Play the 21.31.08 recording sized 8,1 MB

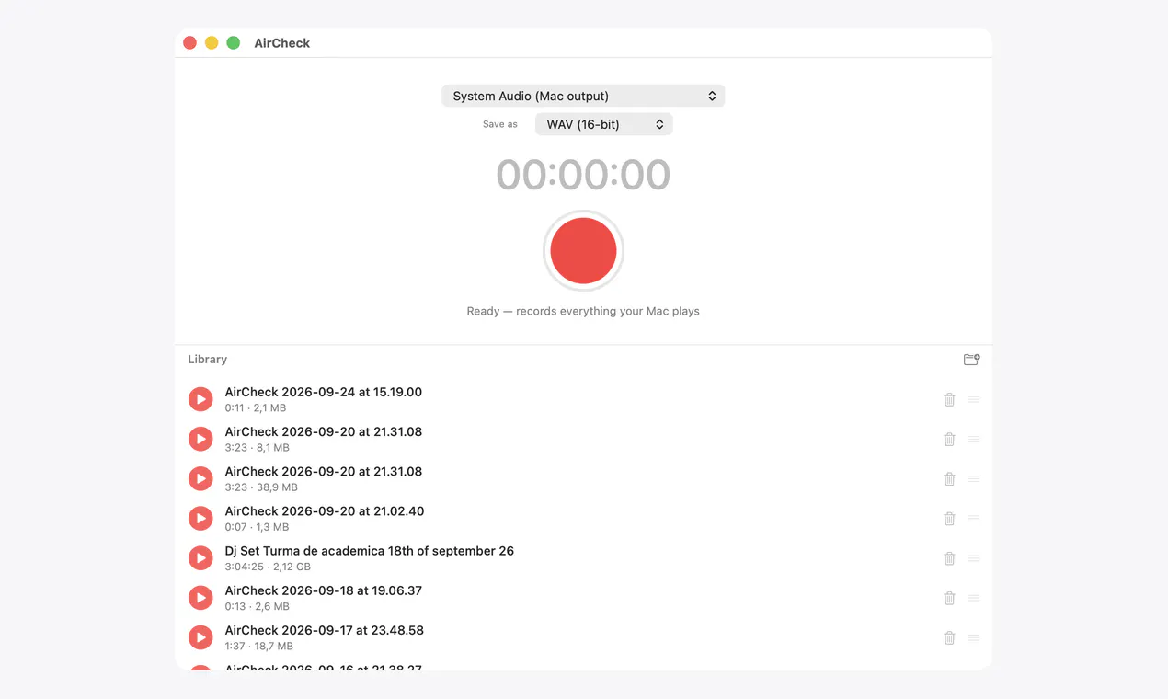tap(200, 439)
